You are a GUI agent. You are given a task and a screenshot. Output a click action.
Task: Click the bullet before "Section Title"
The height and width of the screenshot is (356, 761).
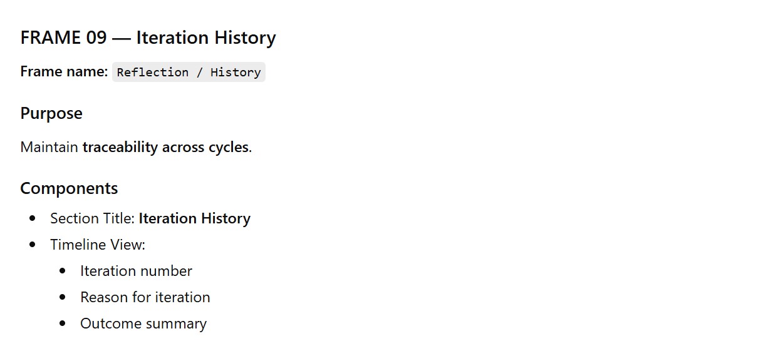click(33, 218)
